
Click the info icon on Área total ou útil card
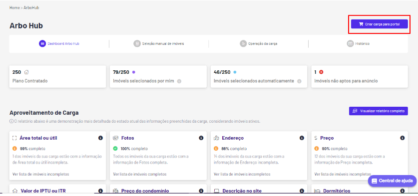pos(100,138)
